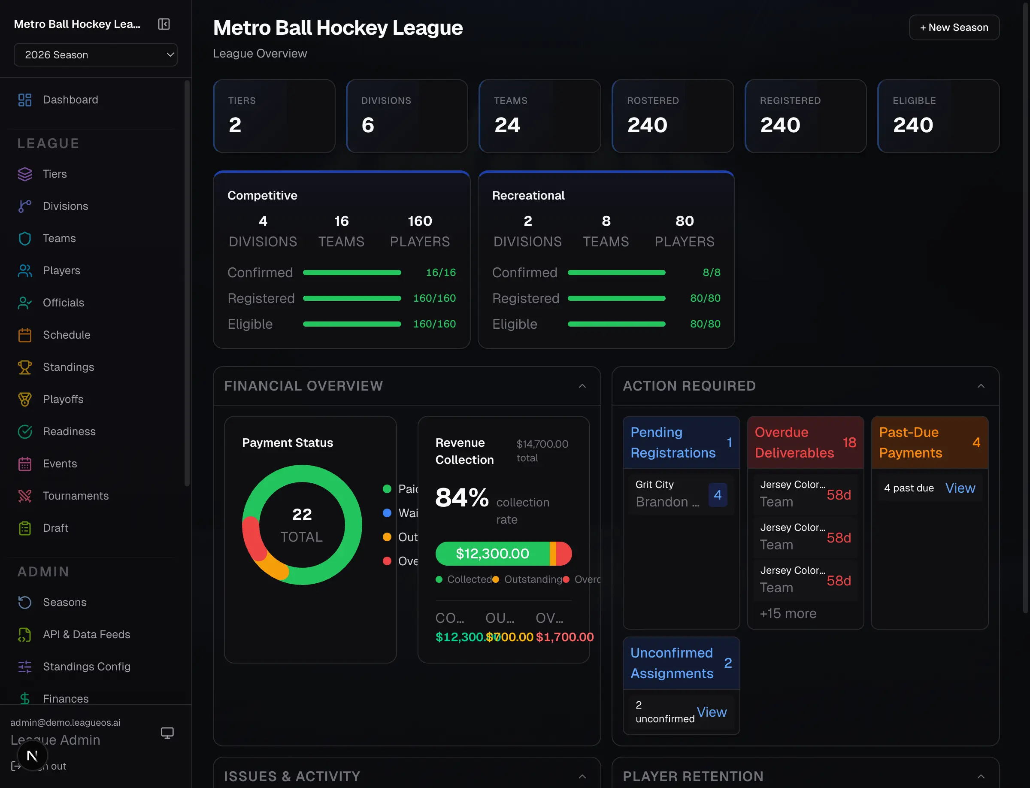Toggle the Paid status dot in Payment Status

pos(387,489)
